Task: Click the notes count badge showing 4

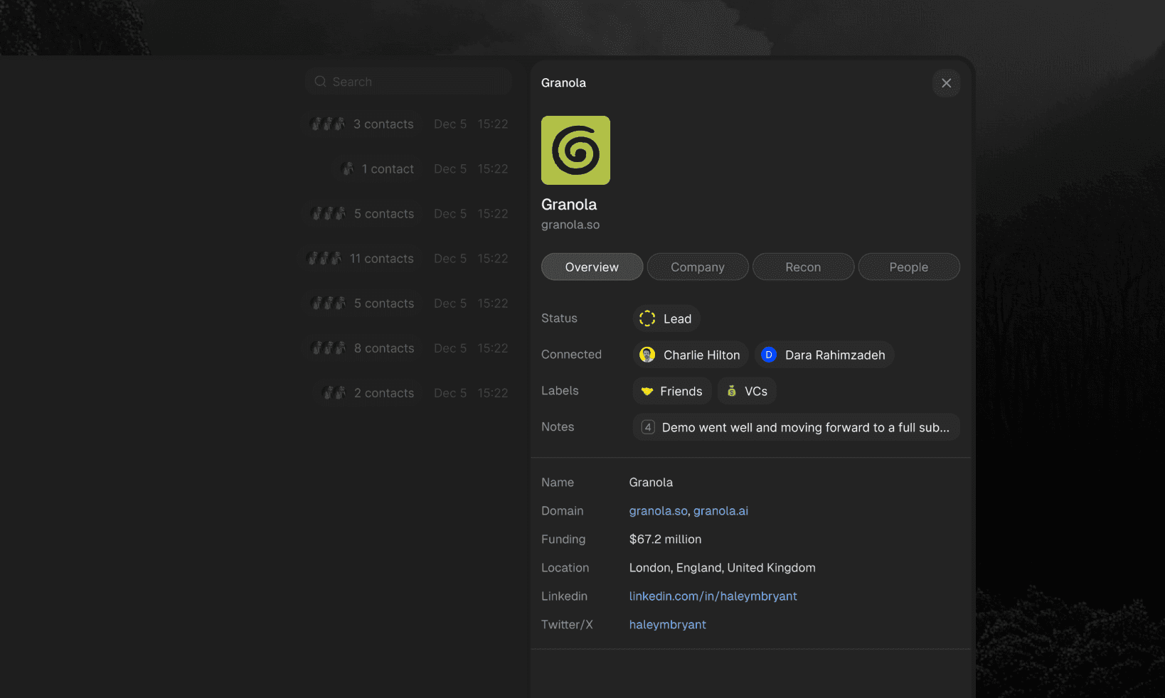Action: click(647, 427)
